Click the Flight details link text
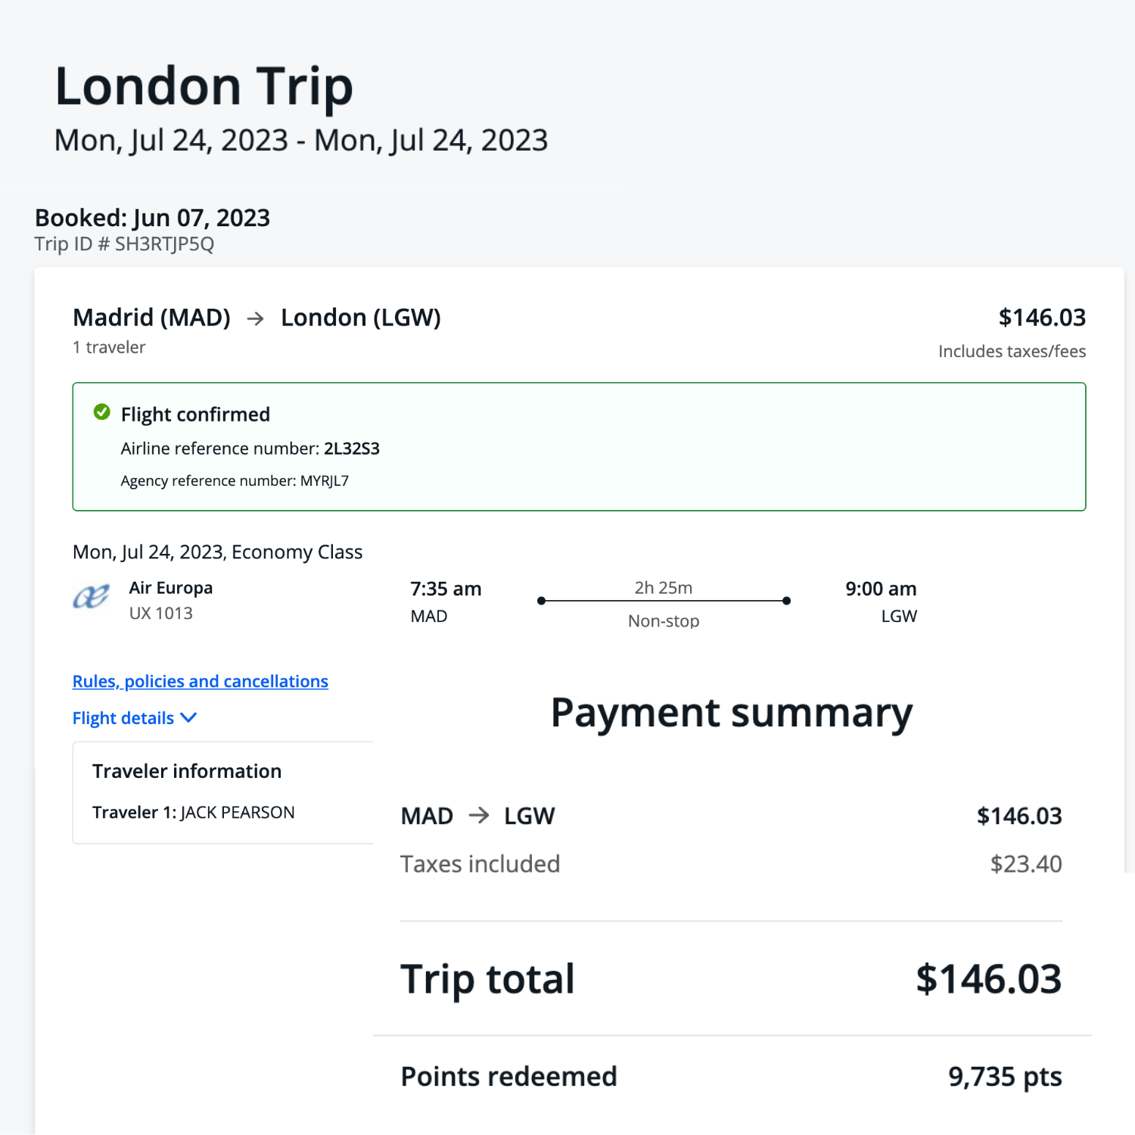Screen dimensions: 1135x1135 click(x=123, y=718)
